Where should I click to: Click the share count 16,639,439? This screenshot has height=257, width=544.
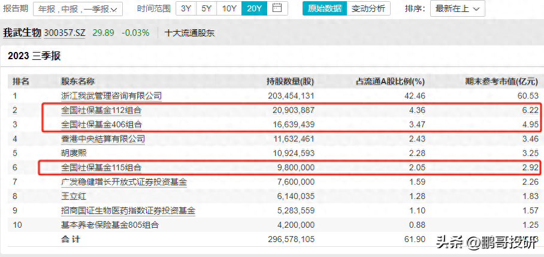tap(294, 124)
